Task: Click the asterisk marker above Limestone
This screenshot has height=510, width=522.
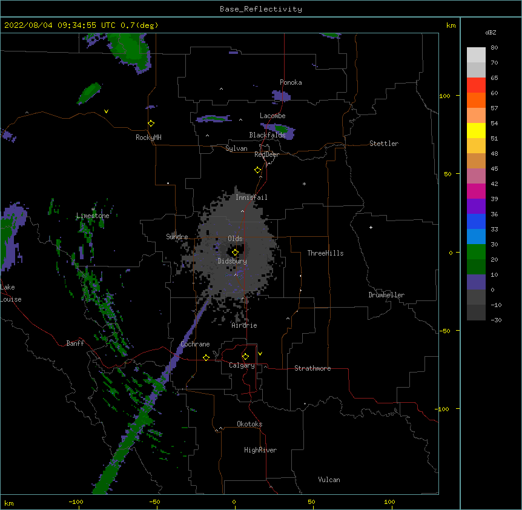Action: [x=93, y=209]
